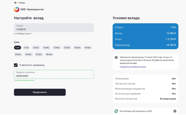
Task: Choose the 12 month deposit term
Action: click(36, 48)
